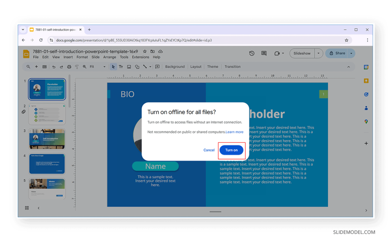
Task: Open Google Maps side panel icon
Action: click(x=366, y=122)
